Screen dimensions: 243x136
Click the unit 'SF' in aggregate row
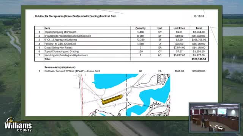click(160, 40)
